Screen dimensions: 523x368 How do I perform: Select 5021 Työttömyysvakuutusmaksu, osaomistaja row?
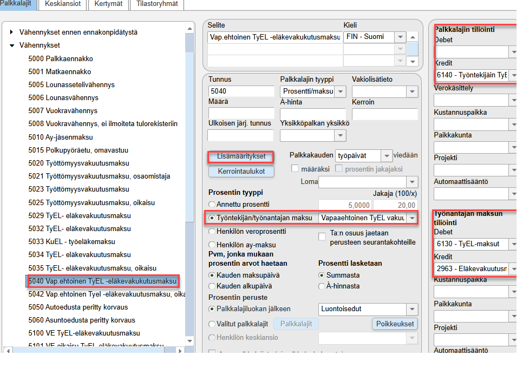pos(100,176)
